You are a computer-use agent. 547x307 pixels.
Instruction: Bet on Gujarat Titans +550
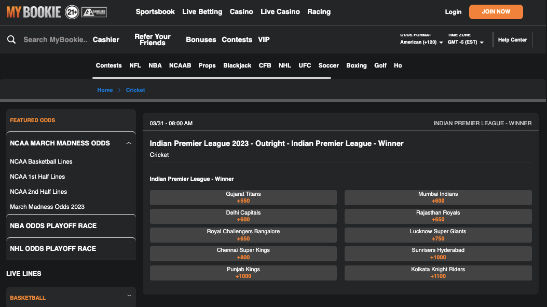(x=243, y=197)
